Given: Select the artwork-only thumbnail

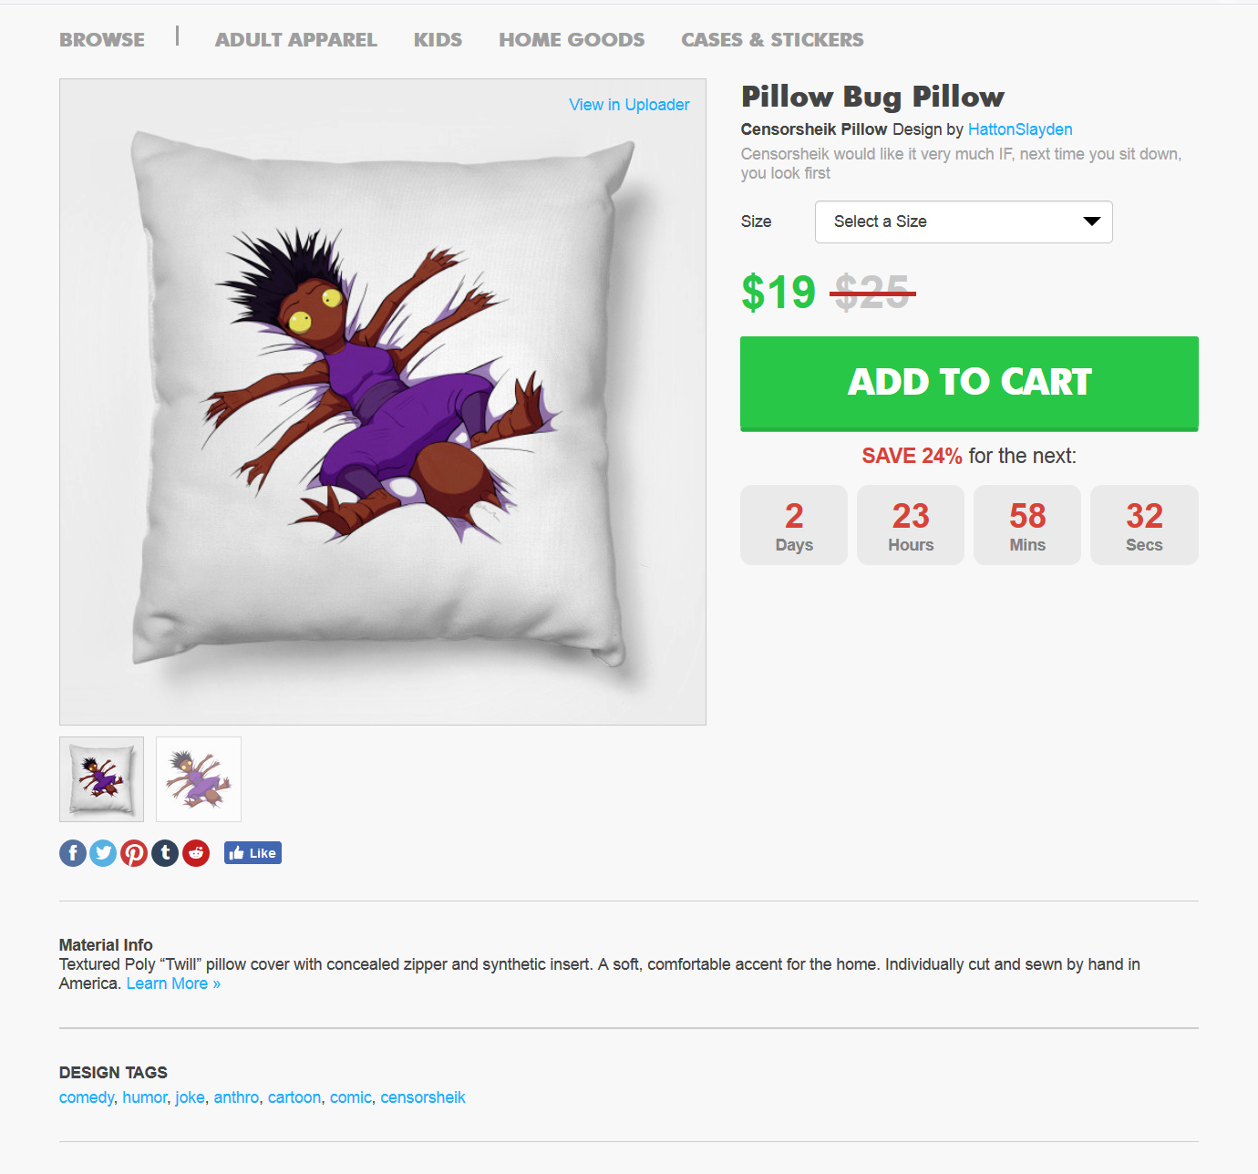Looking at the screenshot, I should [x=199, y=779].
